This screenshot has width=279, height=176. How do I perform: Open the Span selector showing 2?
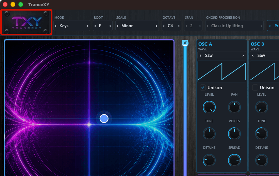click(193, 26)
